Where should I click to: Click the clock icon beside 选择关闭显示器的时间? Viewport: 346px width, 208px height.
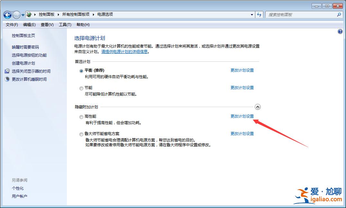coord(7,71)
